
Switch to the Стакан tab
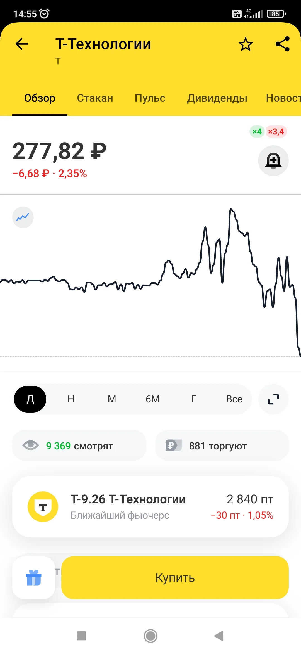click(95, 98)
